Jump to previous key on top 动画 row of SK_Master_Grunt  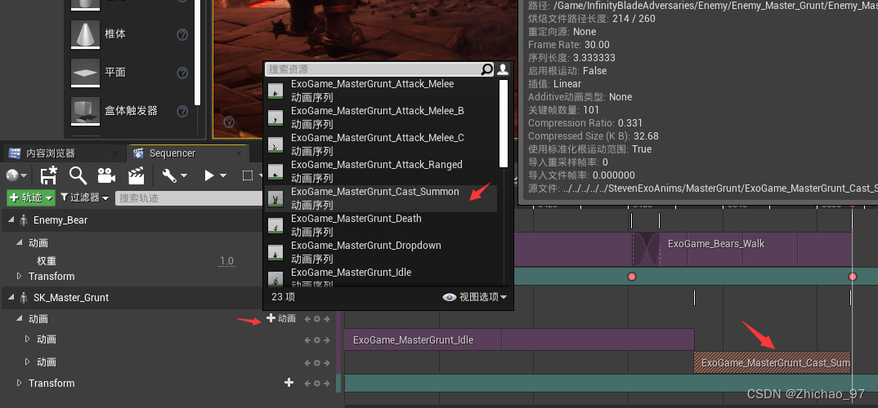[307, 319]
